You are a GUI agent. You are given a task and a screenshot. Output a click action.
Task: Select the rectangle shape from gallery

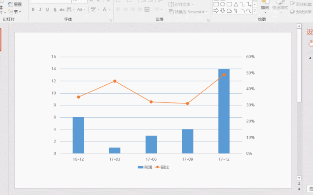tap(216, 4)
